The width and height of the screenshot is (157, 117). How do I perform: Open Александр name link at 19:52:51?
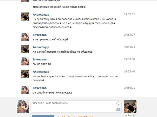tap(41, 15)
